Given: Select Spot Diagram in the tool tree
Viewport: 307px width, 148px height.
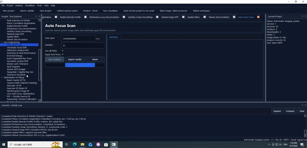Looking at the screenshot, I should (x=13, y=67).
